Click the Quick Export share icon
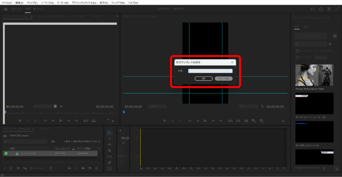Screen dimensions: 342x177 coord(321,9)
